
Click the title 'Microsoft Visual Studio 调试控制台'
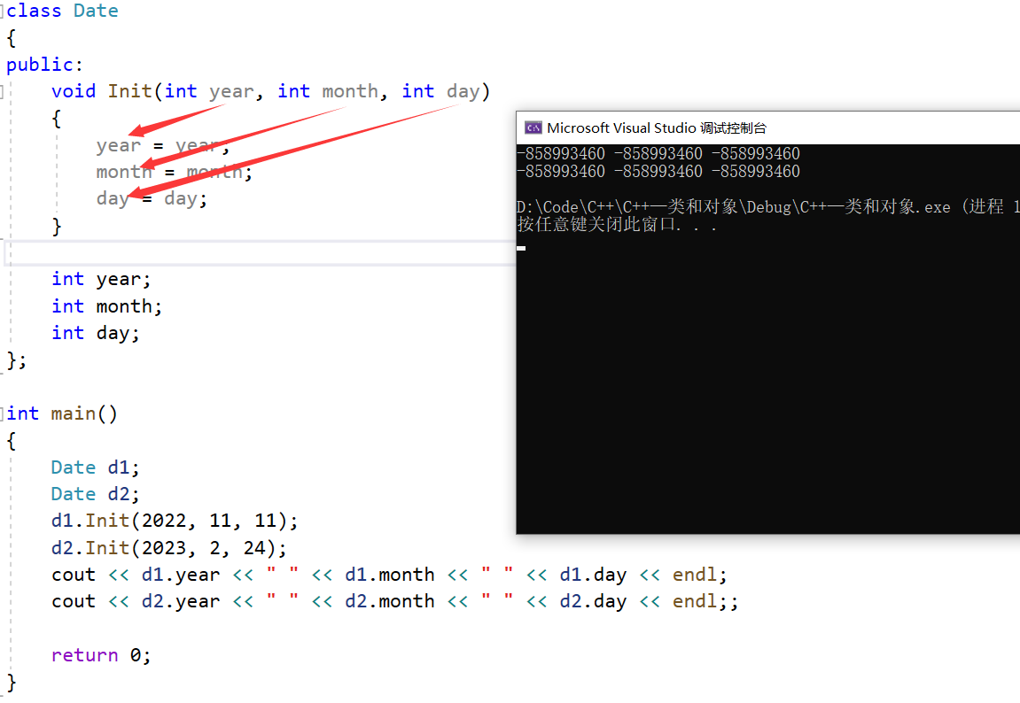tap(657, 128)
